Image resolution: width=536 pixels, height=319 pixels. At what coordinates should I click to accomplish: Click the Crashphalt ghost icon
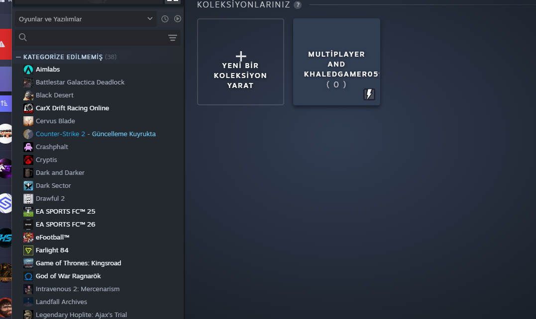[28, 147]
